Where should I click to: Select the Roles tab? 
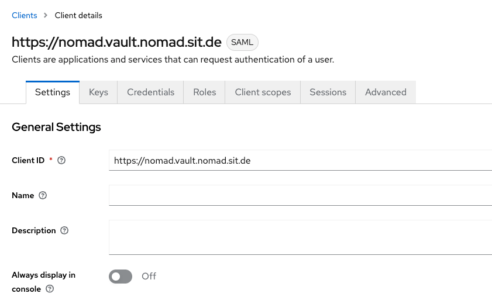(204, 92)
